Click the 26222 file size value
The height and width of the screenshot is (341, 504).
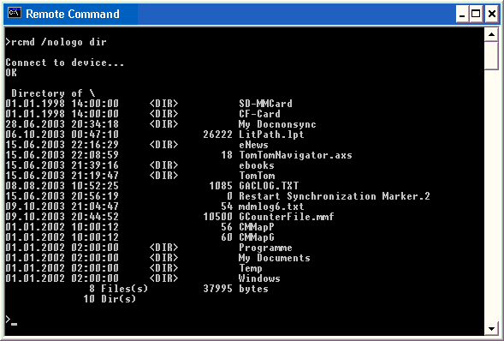217,135
